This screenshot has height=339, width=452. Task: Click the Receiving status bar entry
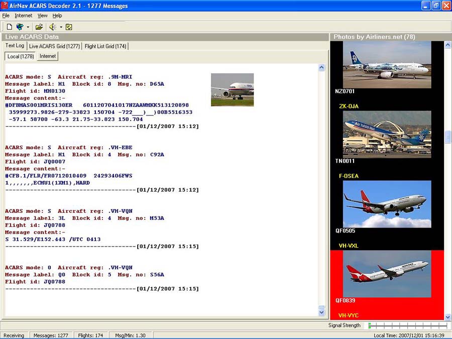pos(14,335)
